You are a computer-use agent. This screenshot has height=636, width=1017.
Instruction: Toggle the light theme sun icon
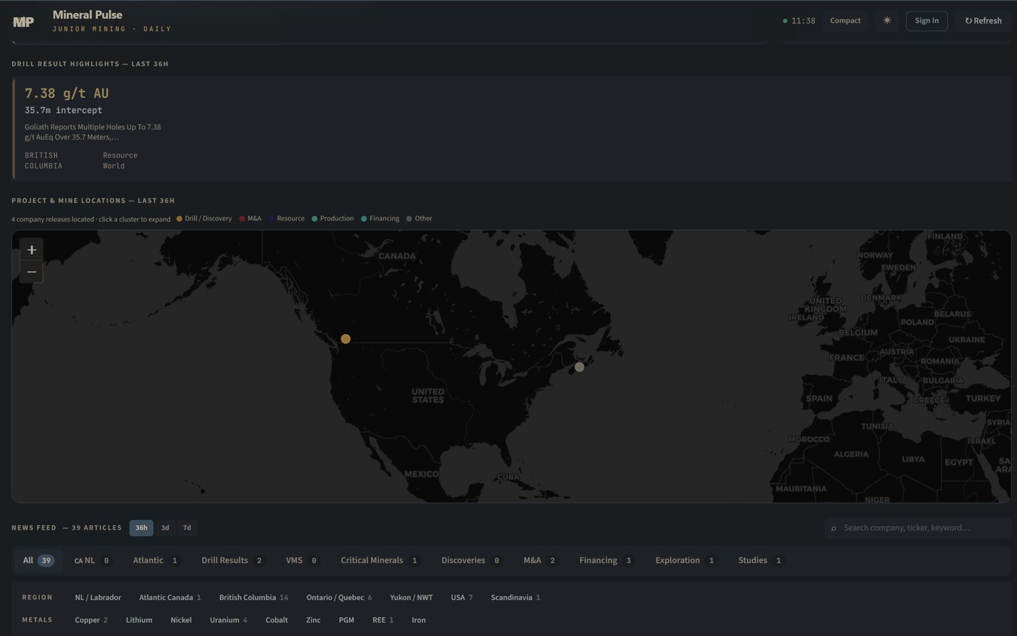887,20
